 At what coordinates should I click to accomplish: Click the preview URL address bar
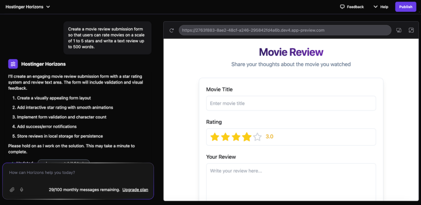click(285, 30)
